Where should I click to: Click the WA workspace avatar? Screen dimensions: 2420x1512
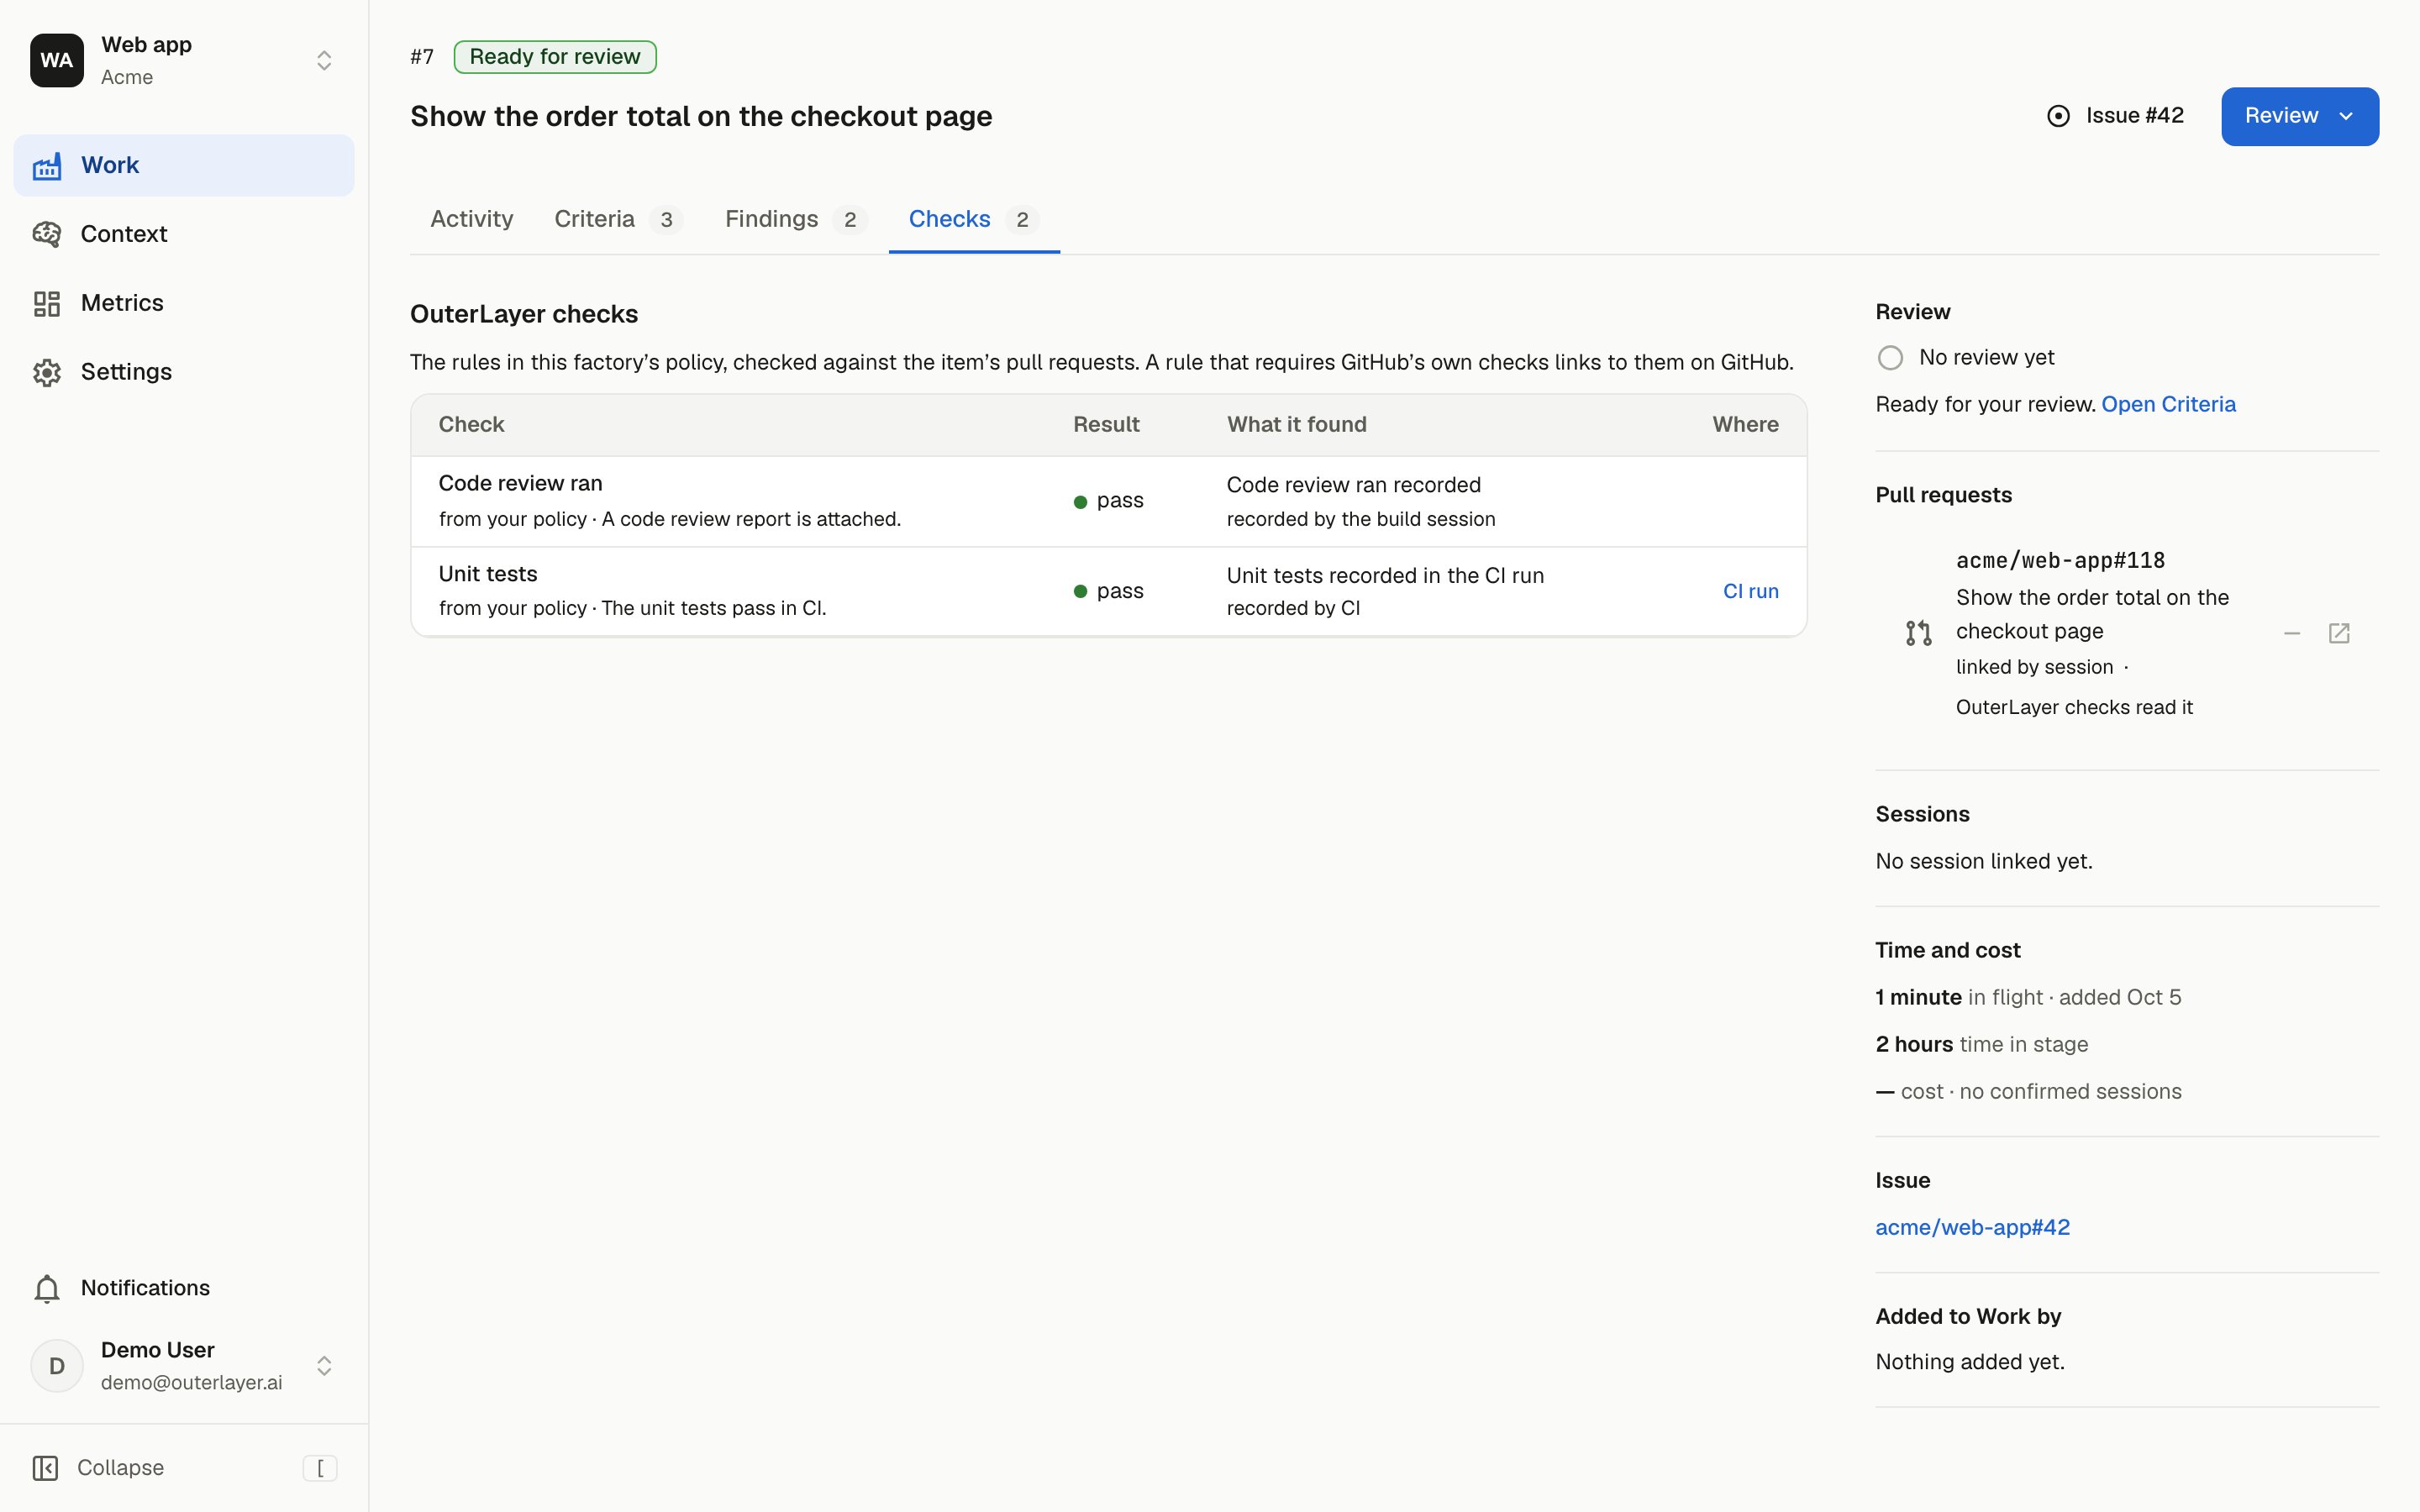57,60
